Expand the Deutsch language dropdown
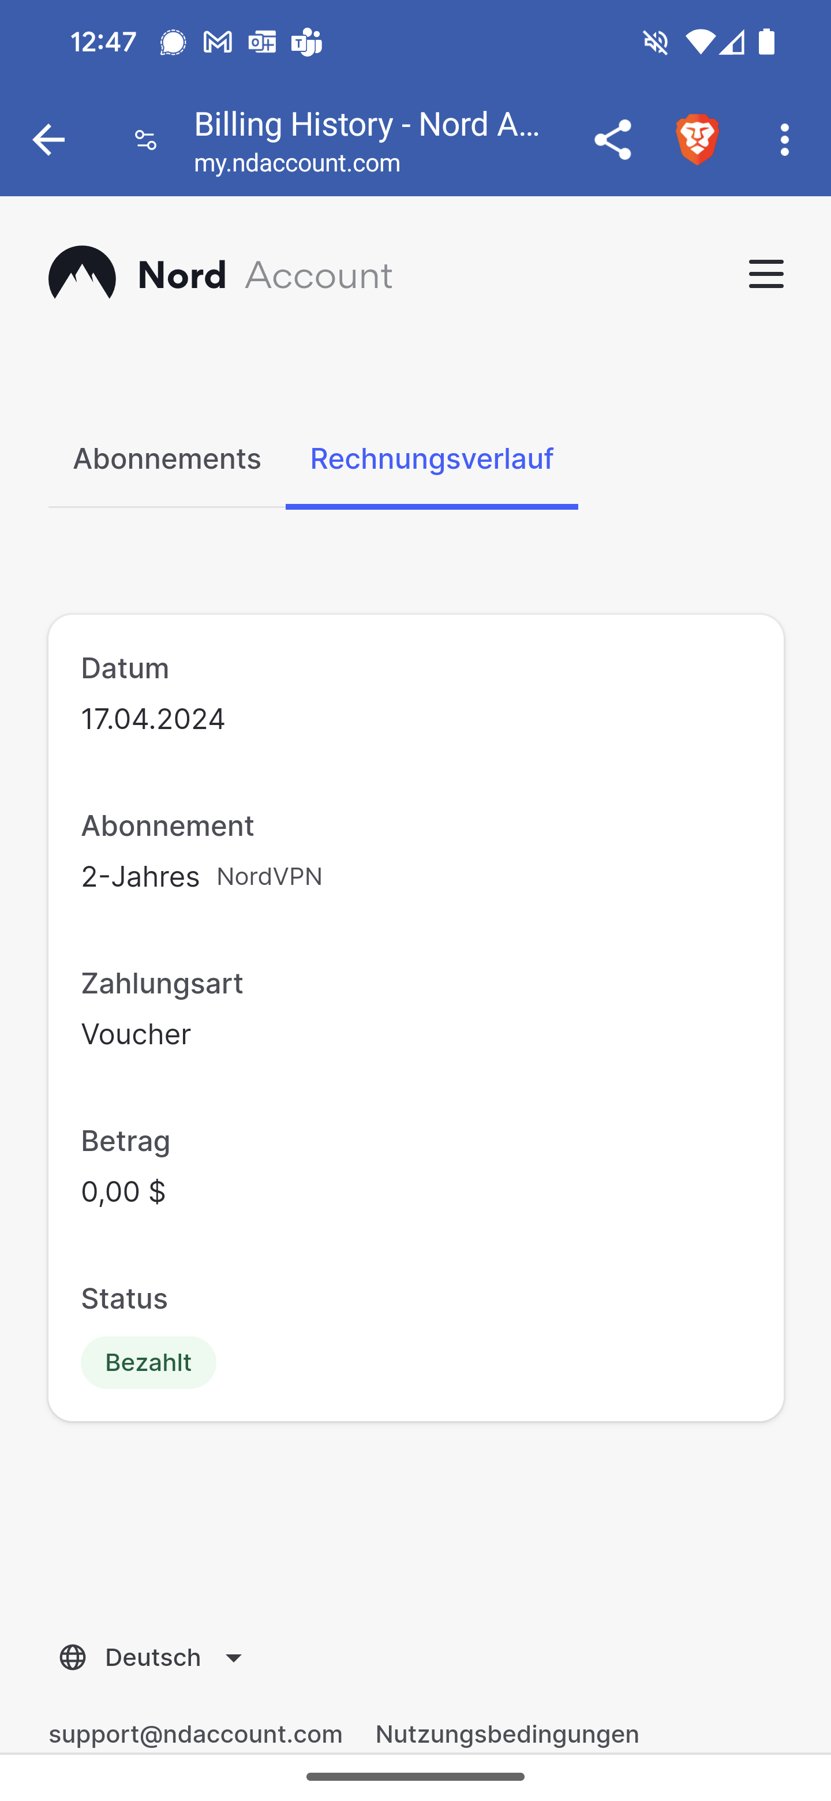 point(152,1657)
